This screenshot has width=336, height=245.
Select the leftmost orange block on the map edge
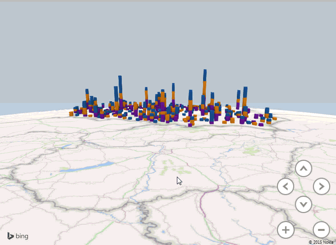click(71, 114)
